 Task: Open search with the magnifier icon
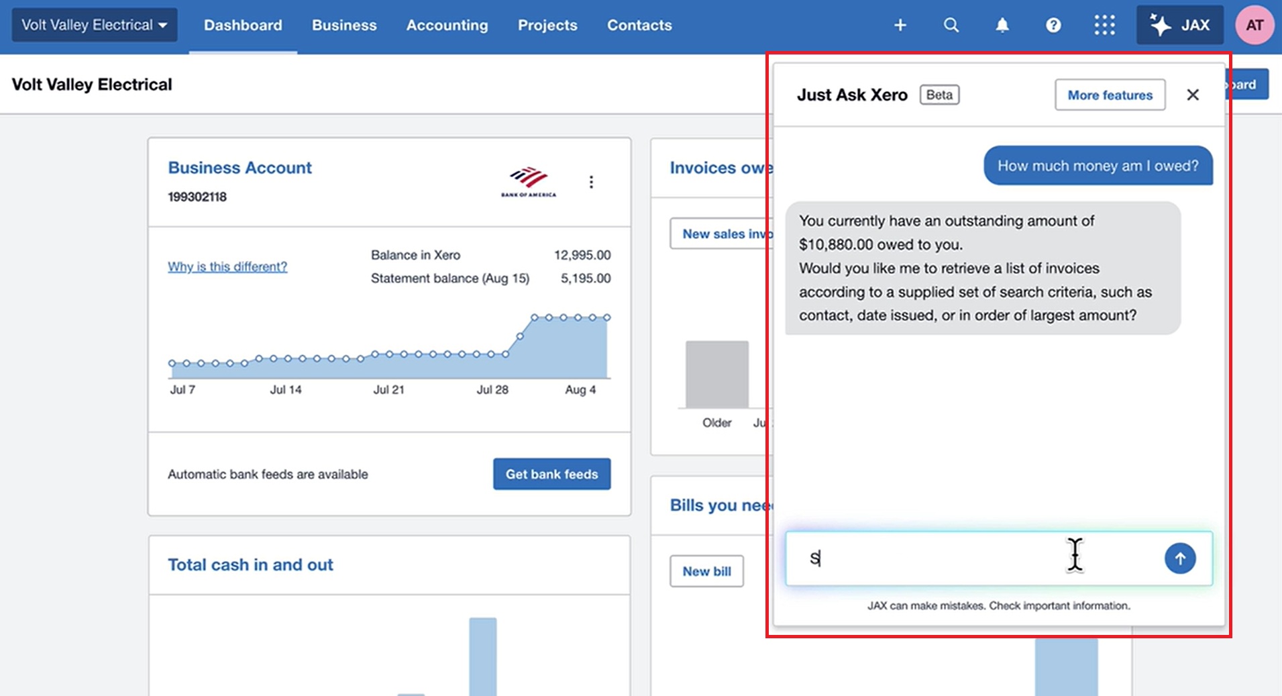pyautogui.click(x=951, y=26)
